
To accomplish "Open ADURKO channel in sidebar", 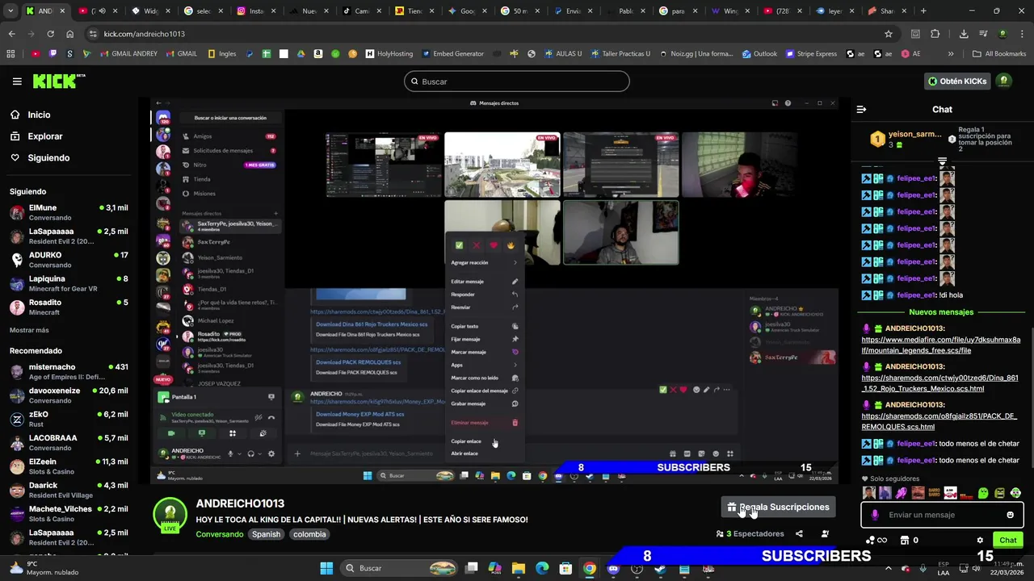I will pyautogui.click(x=69, y=260).
